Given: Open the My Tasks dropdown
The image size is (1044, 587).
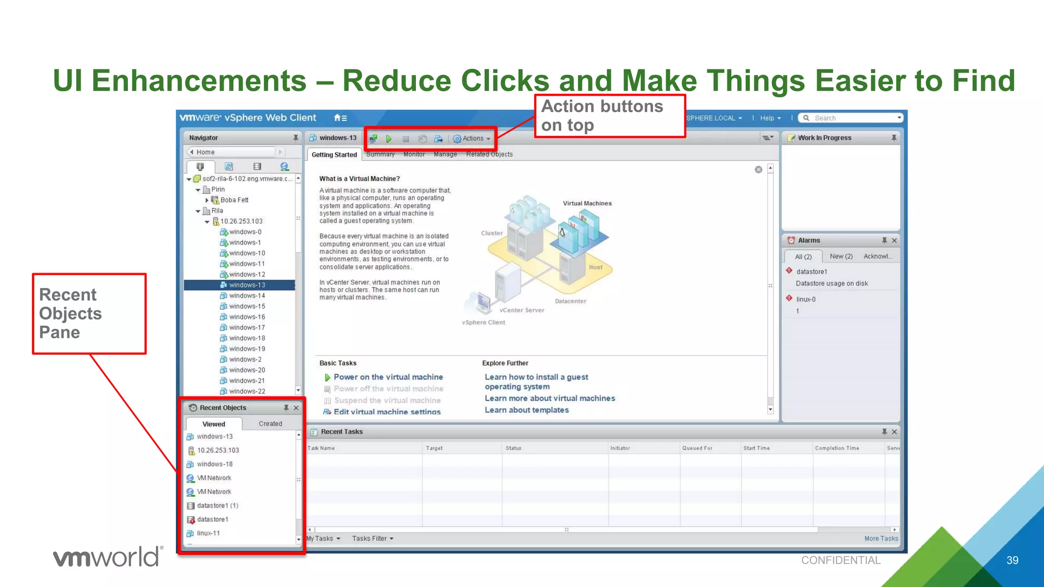Looking at the screenshot, I should click(323, 539).
